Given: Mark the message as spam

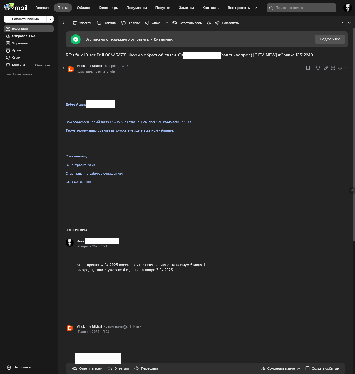Looking at the screenshot, I should 153,23.
